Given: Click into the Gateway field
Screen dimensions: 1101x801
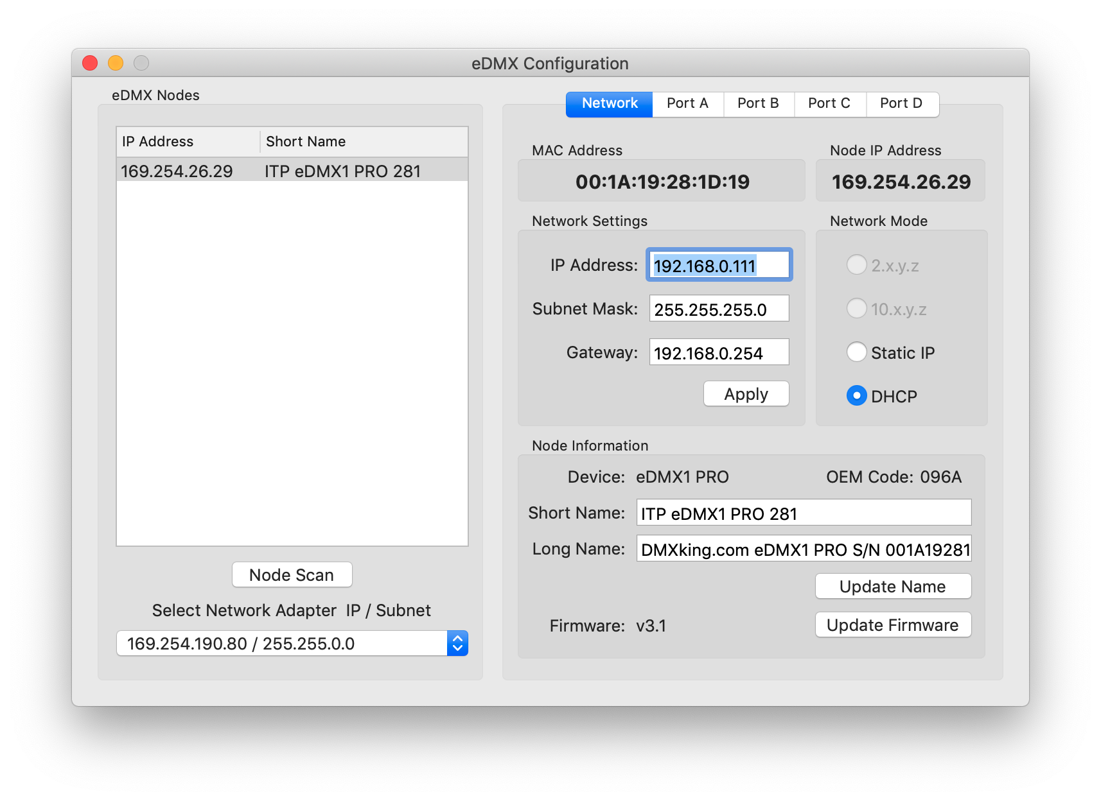Looking at the screenshot, I should pos(719,352).
